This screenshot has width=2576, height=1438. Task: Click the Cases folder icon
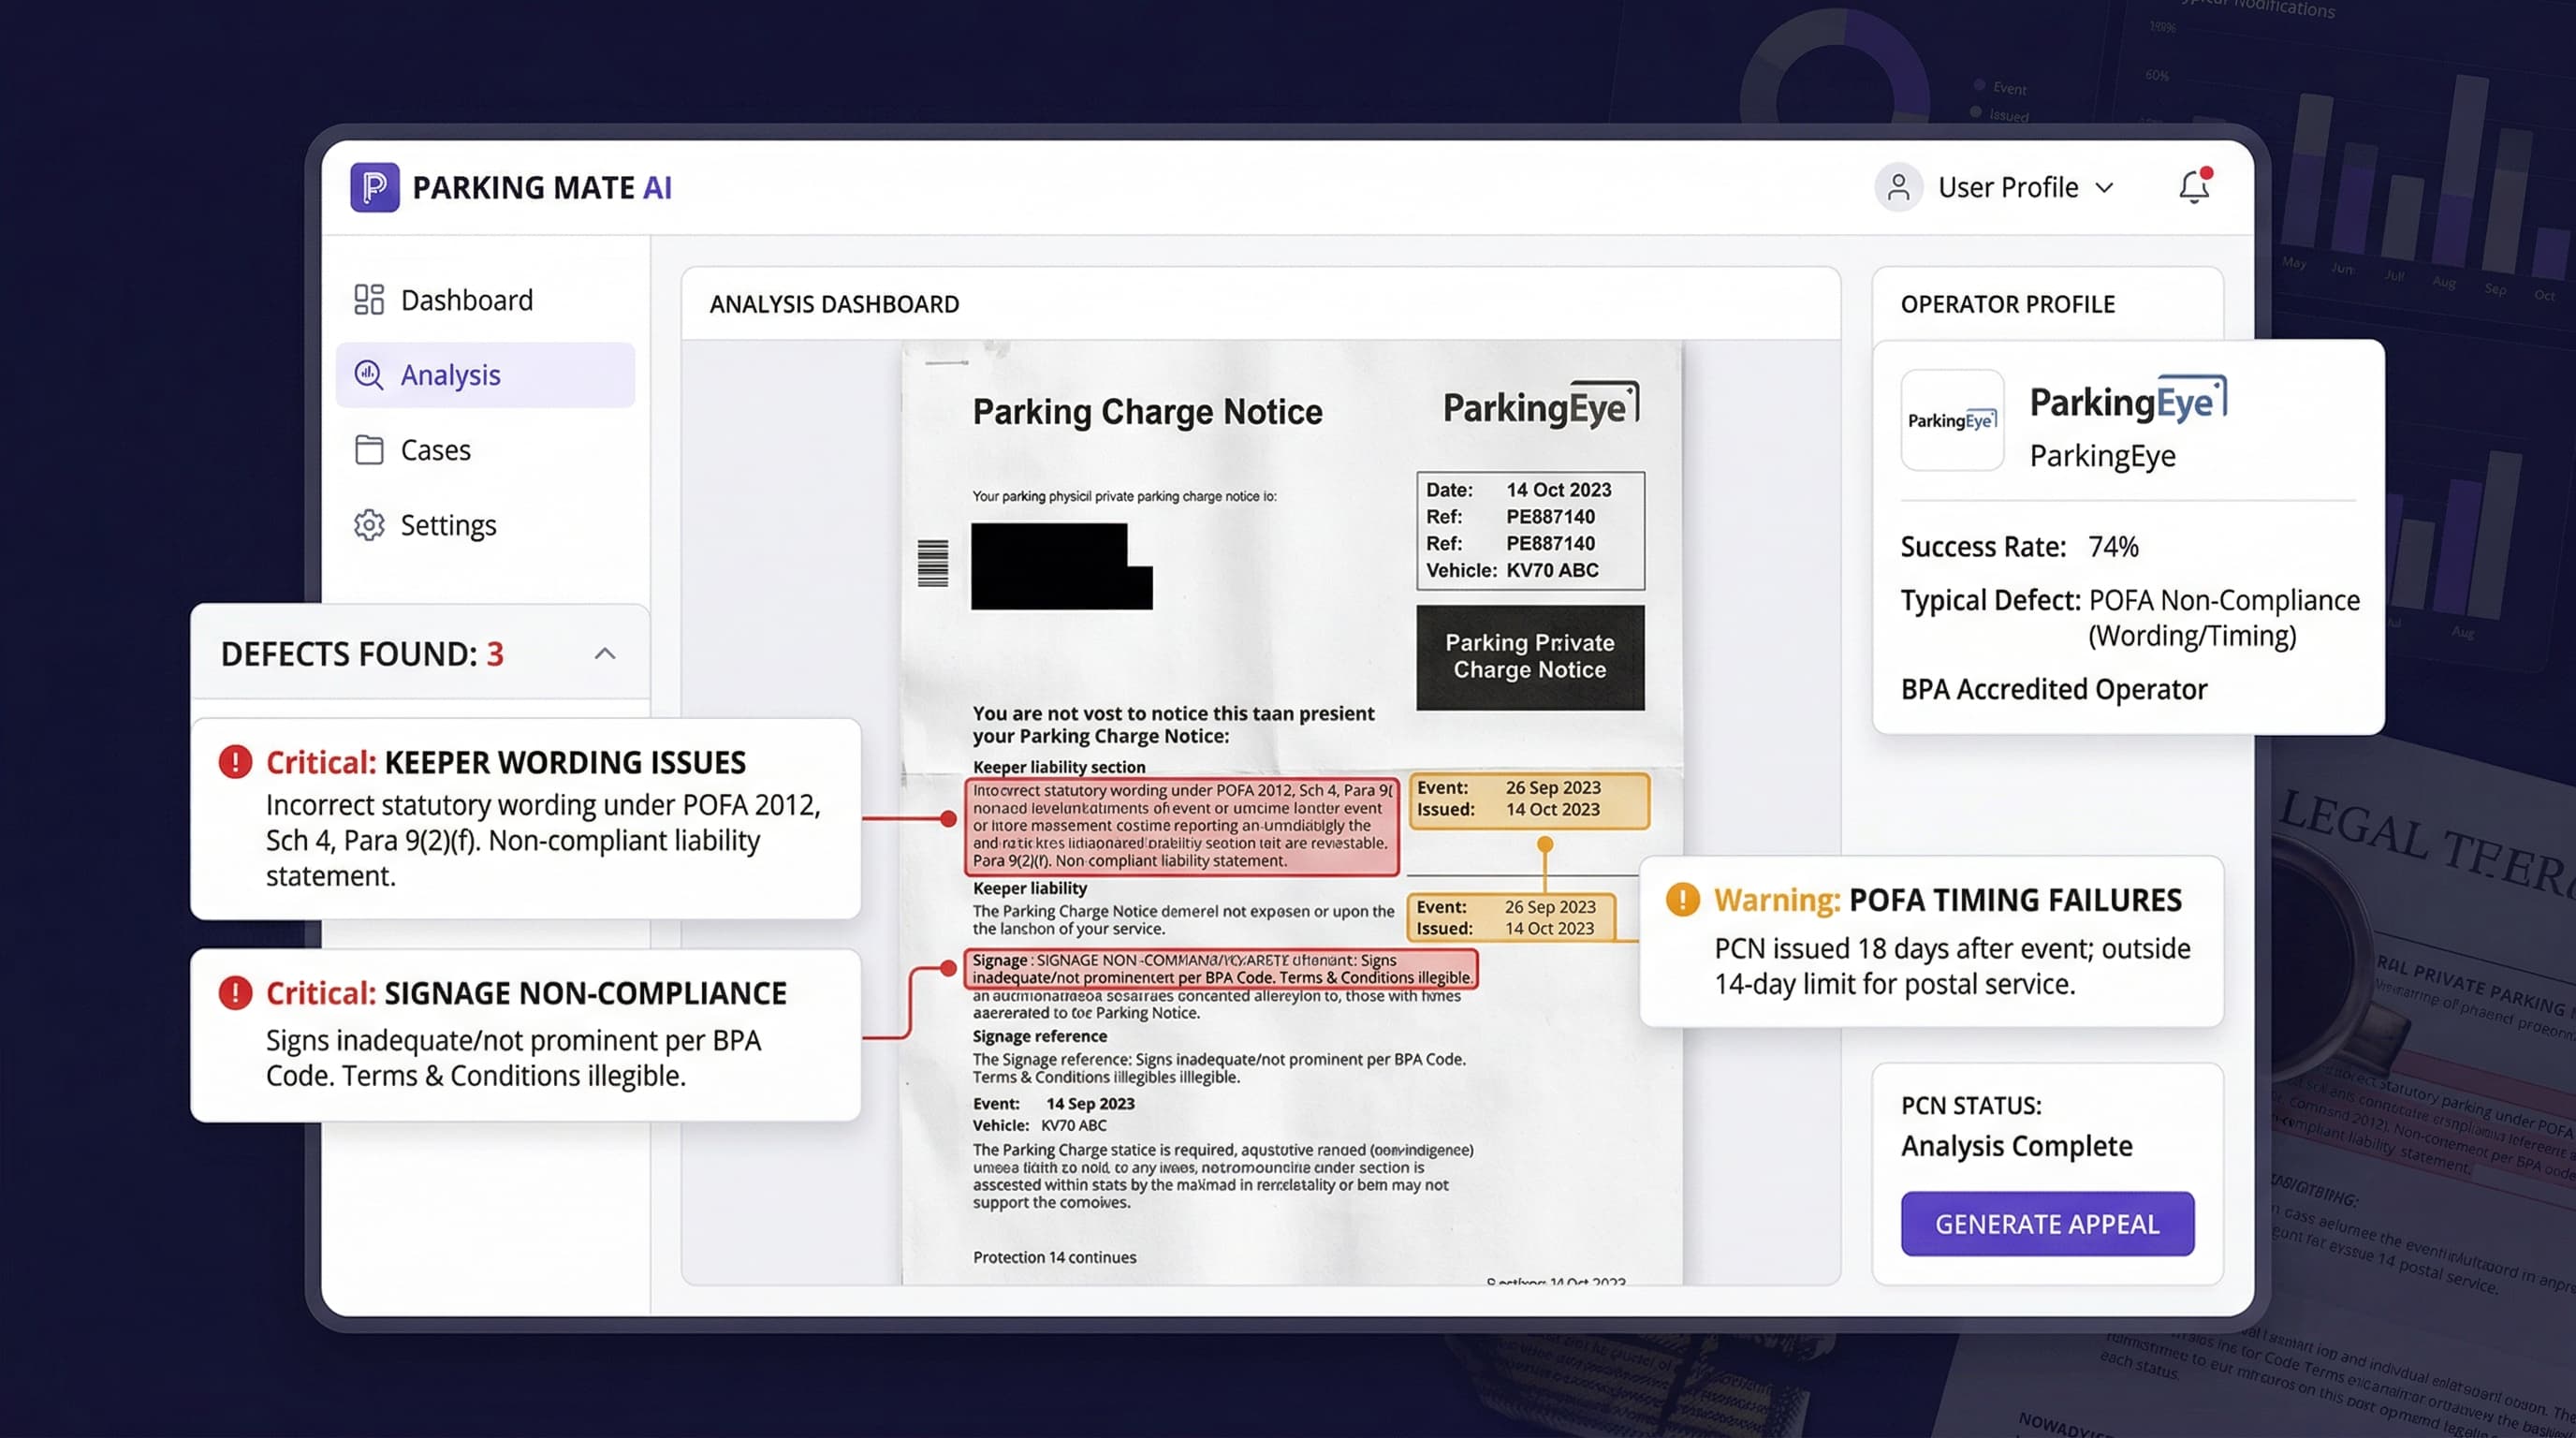click(369, 450)
